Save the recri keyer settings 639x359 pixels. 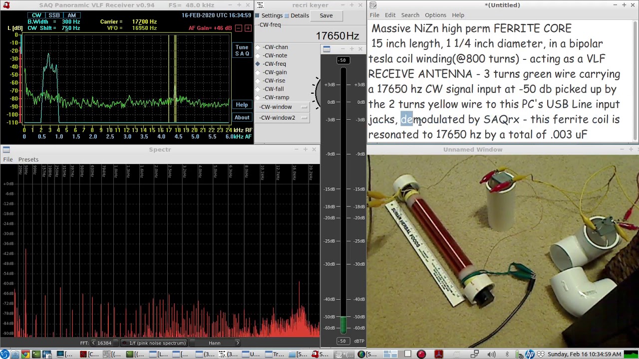click(x=326, y=15)
